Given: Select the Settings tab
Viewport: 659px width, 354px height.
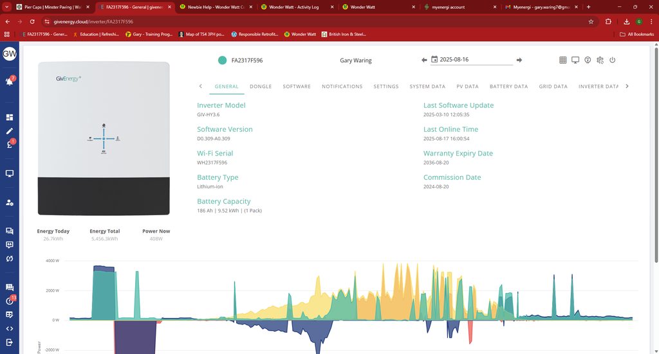Looking at the screenshot, I should tap(386, 86).
